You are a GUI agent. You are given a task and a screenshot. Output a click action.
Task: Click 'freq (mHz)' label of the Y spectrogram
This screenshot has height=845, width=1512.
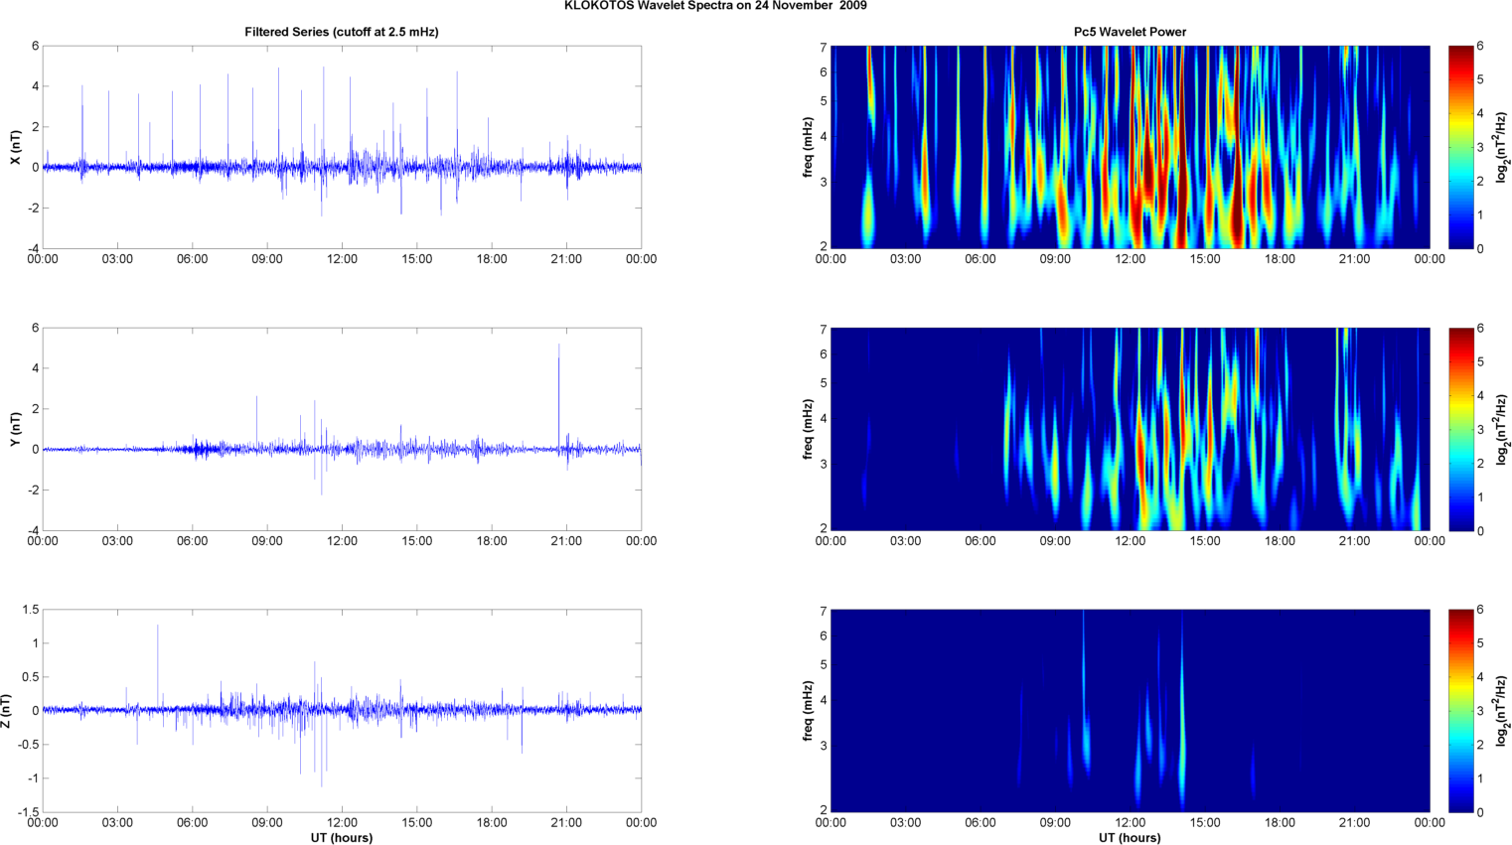pyautogui.click(x=809, y=429)
